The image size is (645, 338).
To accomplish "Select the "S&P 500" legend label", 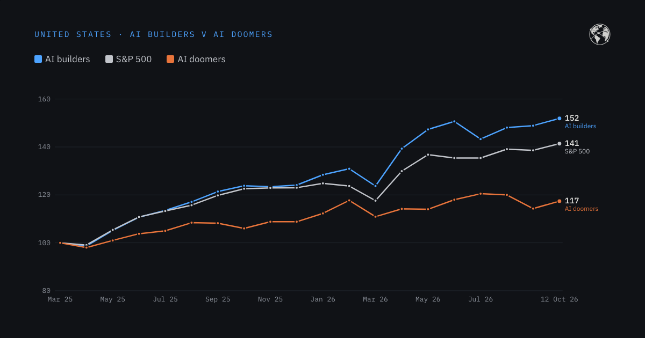I will [134, 59].
